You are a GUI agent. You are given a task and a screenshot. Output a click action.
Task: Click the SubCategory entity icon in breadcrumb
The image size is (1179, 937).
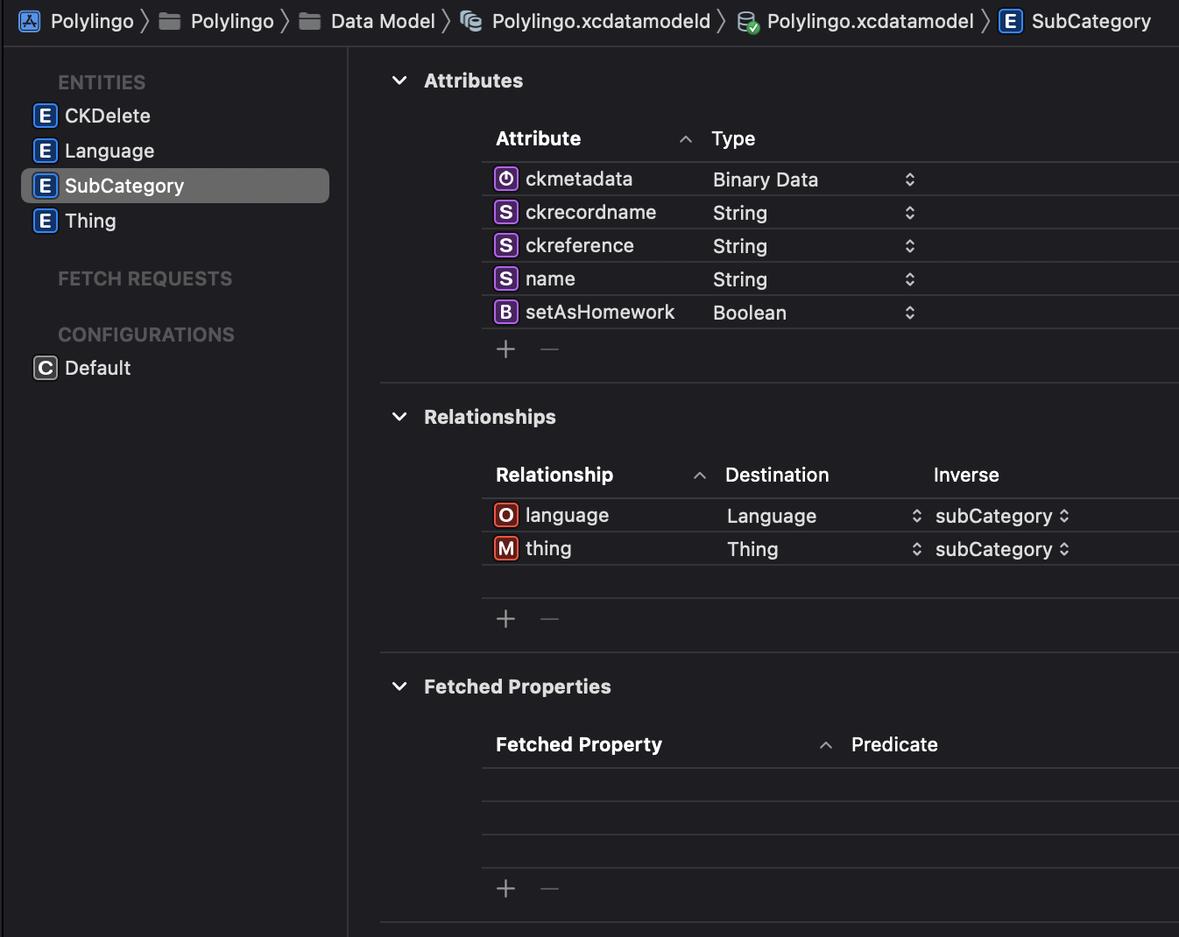1010,21
